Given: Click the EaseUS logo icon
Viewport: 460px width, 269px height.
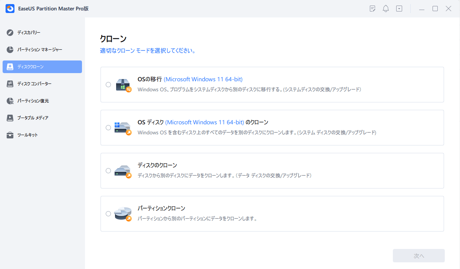Looking at the screenshot, I should (10, 8).
